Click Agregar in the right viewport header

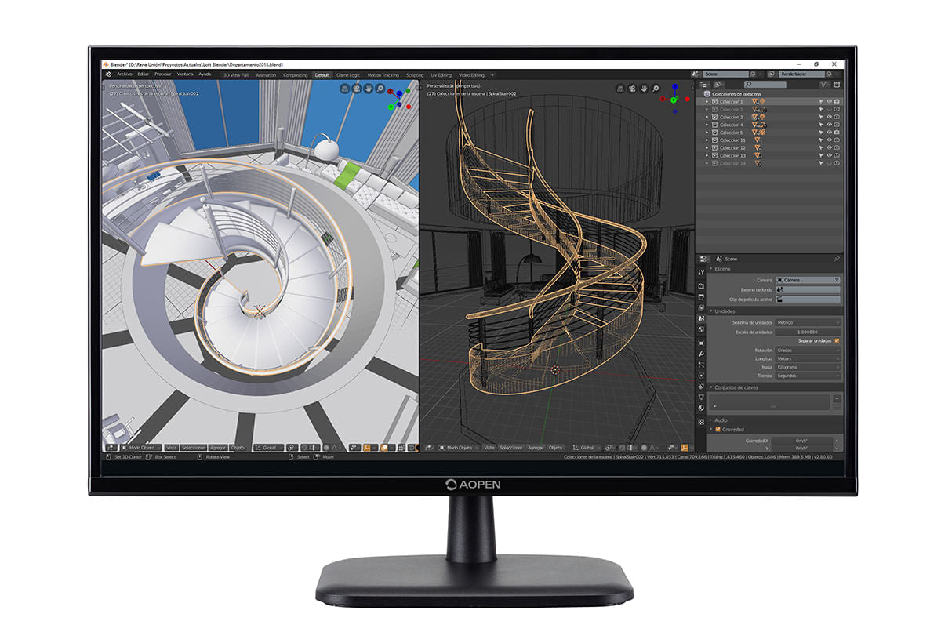[536, 448]
